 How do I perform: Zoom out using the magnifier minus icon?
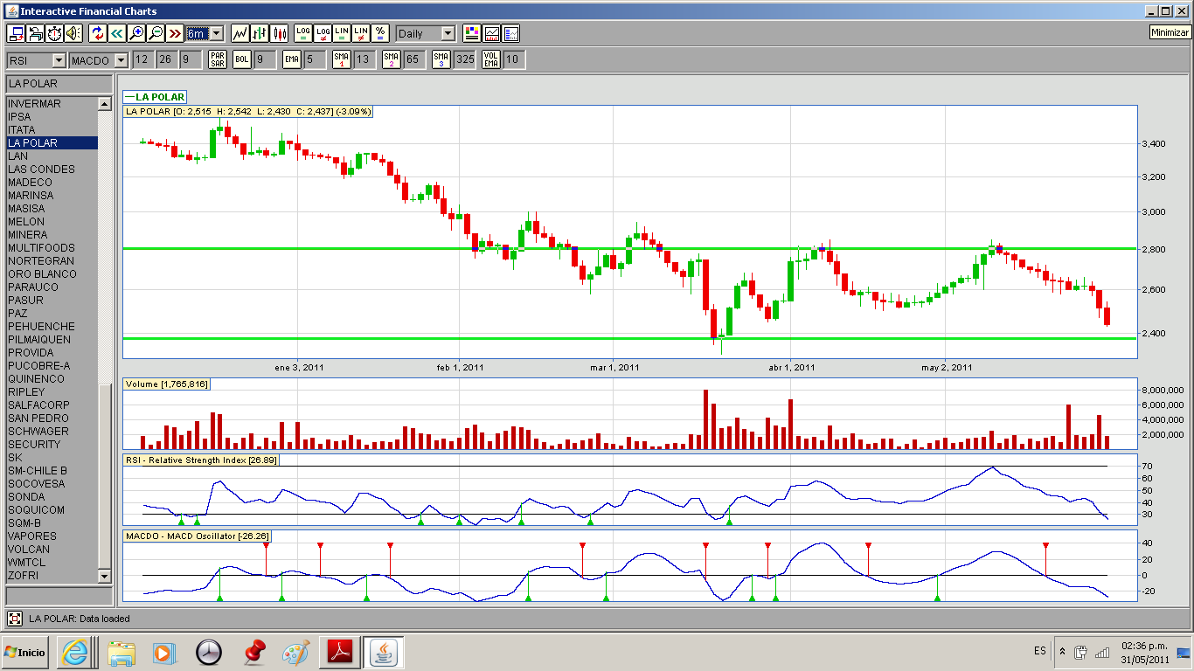click(x=155, y=33)
